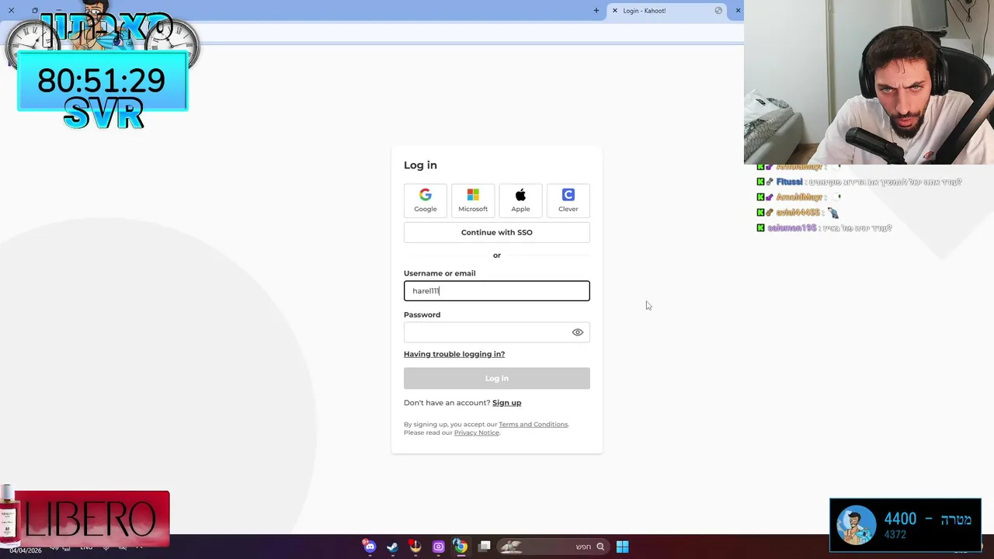
Task: Open a new browser tab
Action: (596, 10)
